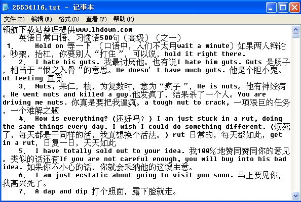The width and height of the screenshot is (301, 202).
Task: Click 'a tough nut to crack' phrase
Action: (x=185, y=103)
